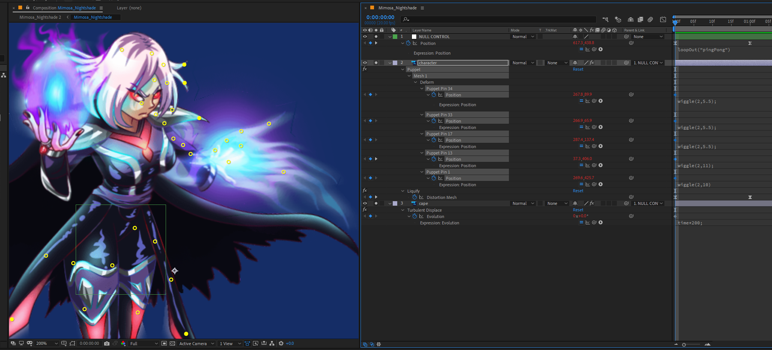Click the Turbulent Displace Reset link
The height and width of the screenshot is (350, 772).
point(578,210)
